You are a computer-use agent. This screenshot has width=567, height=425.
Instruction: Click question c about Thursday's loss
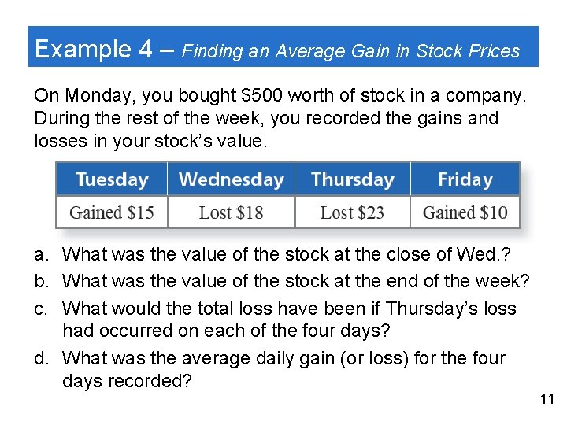pyautogui.click(x=275, y=320)
